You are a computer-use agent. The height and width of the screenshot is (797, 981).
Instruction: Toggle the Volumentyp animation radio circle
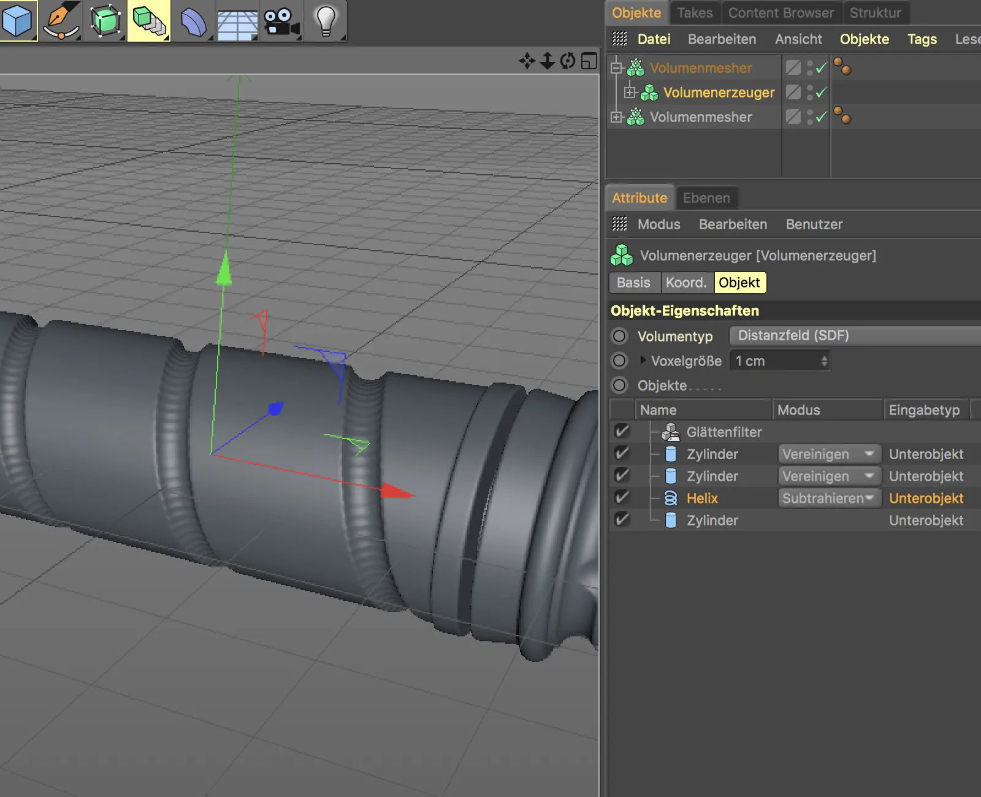620,336
